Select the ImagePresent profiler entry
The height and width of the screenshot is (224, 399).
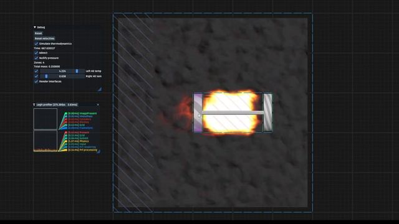[82, 113]
